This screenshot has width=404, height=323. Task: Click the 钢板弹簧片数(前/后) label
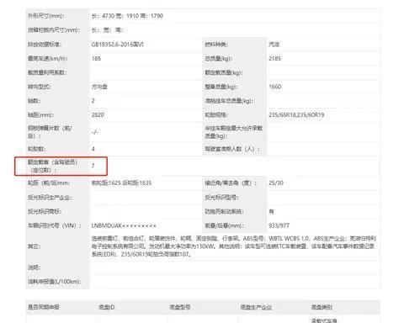50,132
